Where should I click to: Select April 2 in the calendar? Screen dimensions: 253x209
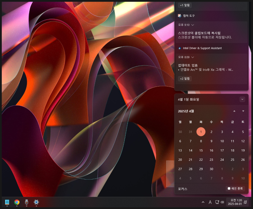pyautogui.click(x=211, y=132)
